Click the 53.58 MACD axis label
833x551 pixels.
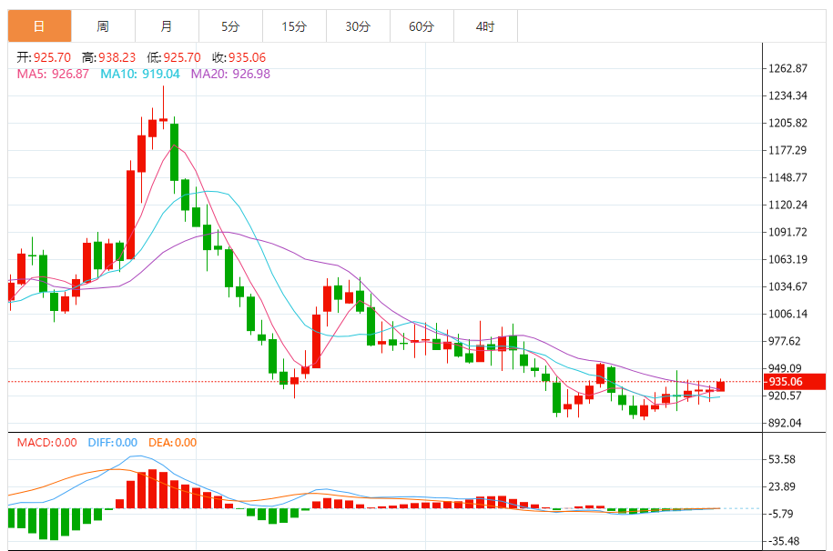(x=782, y=459)
